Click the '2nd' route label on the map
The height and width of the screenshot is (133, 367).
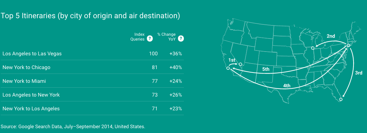pyautogui.click(x=331, y=36)
